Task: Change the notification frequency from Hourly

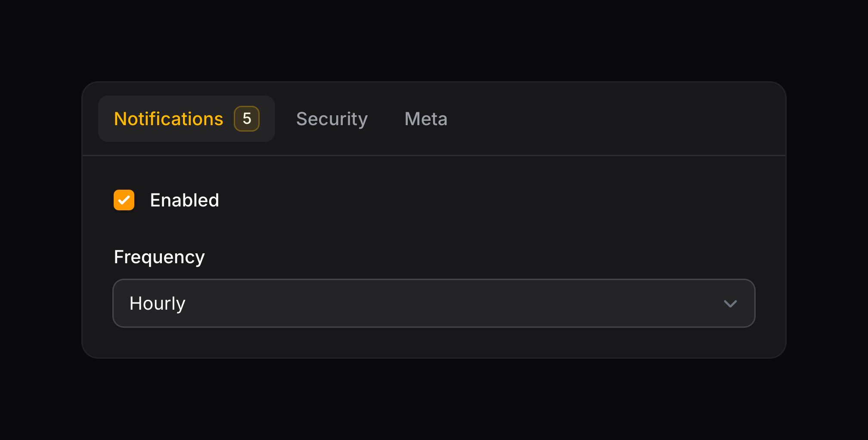Action: click(434, 303)
